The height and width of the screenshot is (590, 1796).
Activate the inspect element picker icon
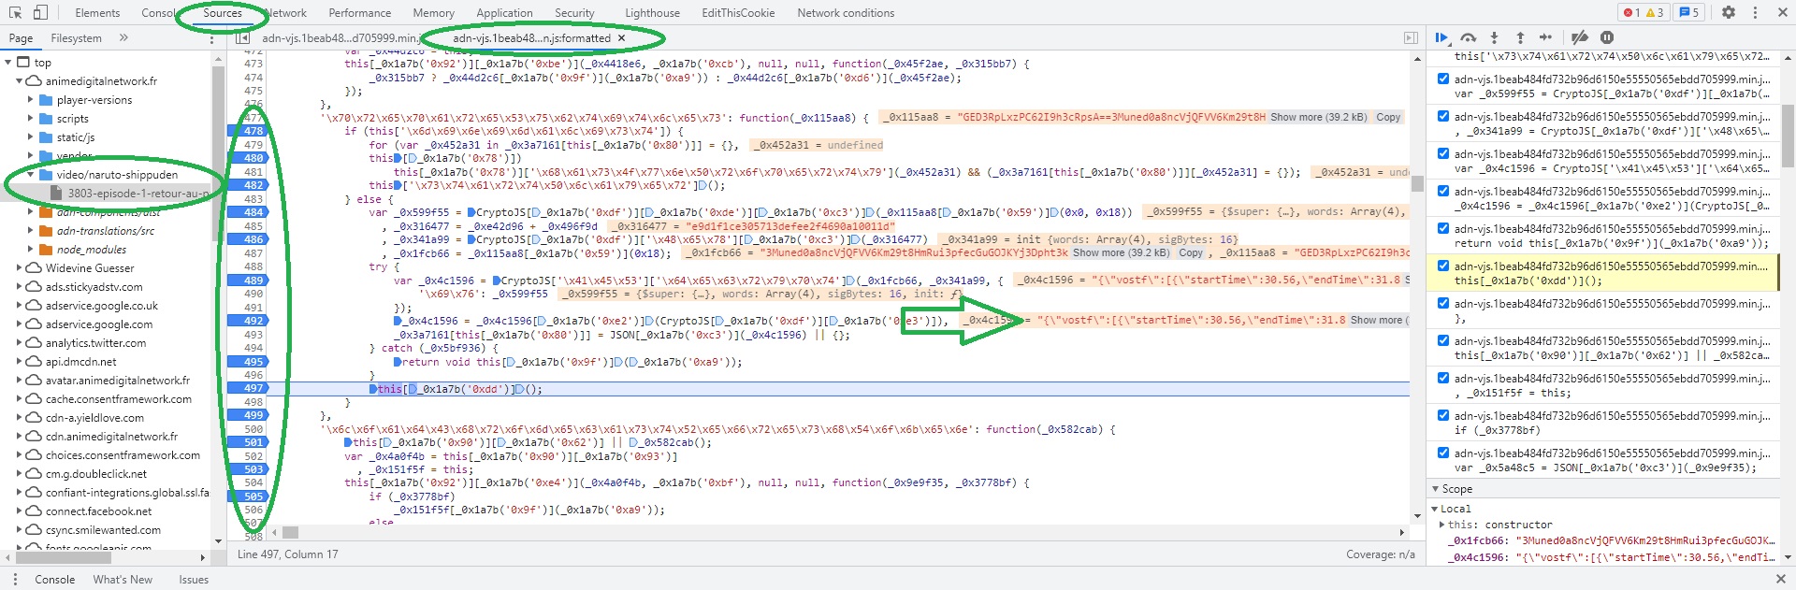[15, 12]
